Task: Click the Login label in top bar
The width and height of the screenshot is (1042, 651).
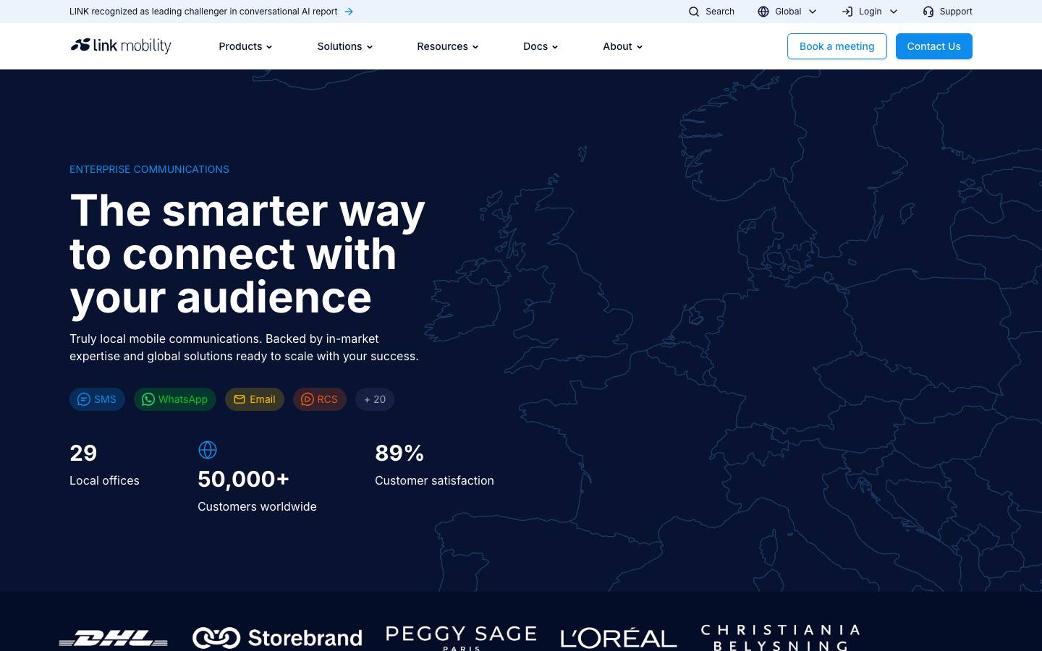Action: click(x=870, y=12)
